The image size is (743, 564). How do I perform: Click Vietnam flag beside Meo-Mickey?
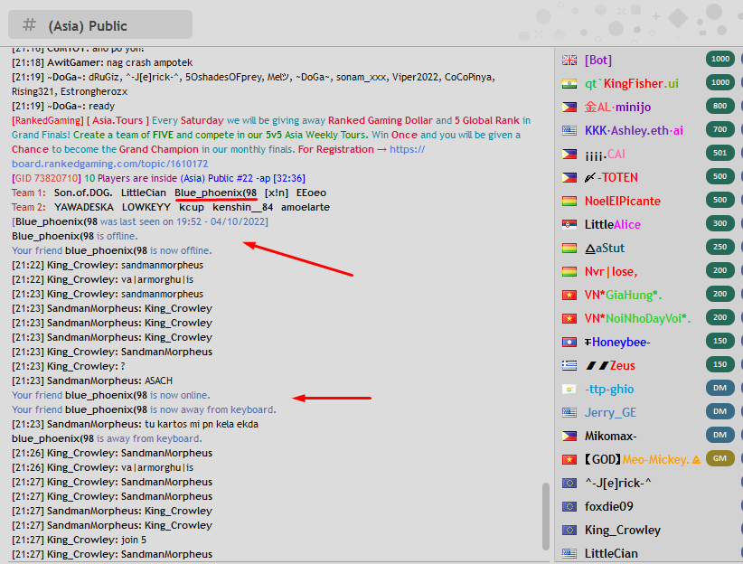pyautogui.click(x=569, y=460)
